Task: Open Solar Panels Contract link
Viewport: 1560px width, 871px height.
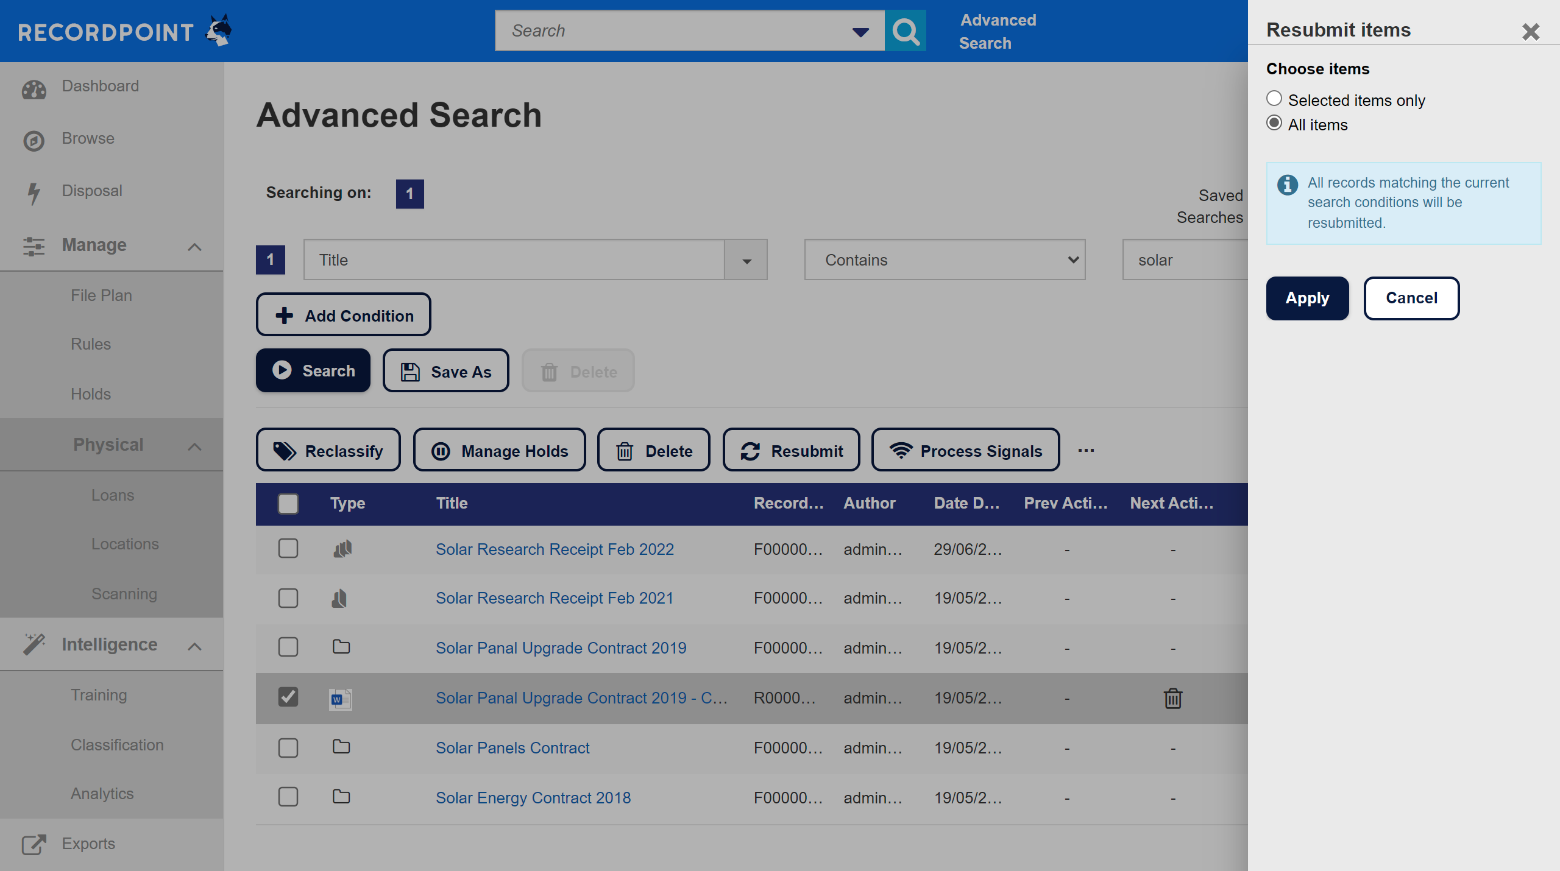Action: point(512,747)
